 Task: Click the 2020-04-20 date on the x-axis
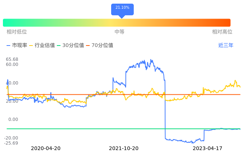tap(46, 149)
